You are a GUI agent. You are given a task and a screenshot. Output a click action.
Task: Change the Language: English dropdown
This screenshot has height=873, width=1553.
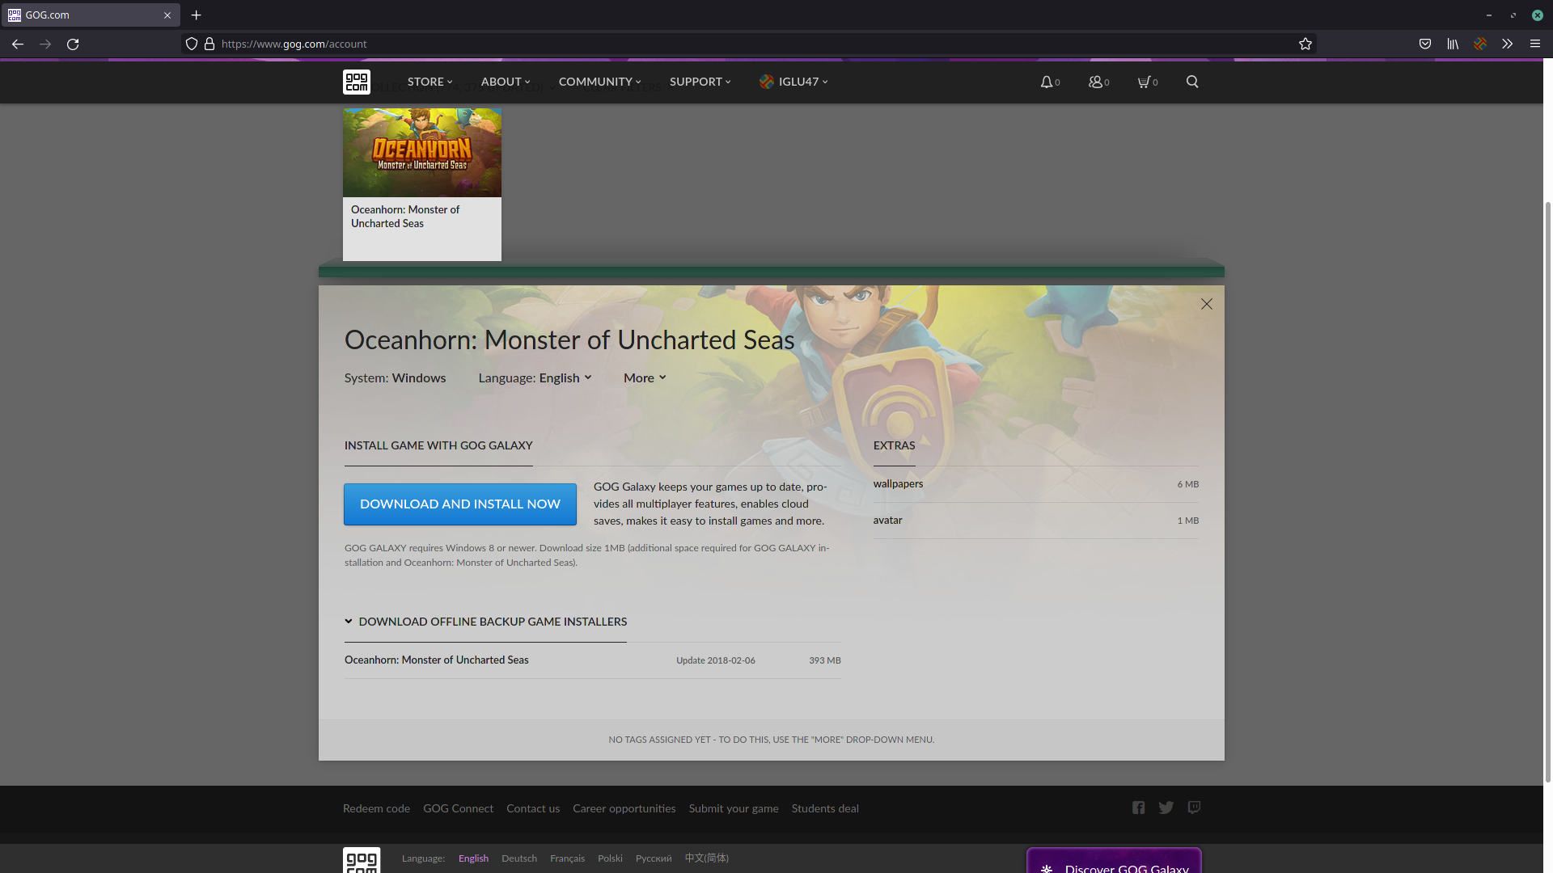click(x=535, y=377)
